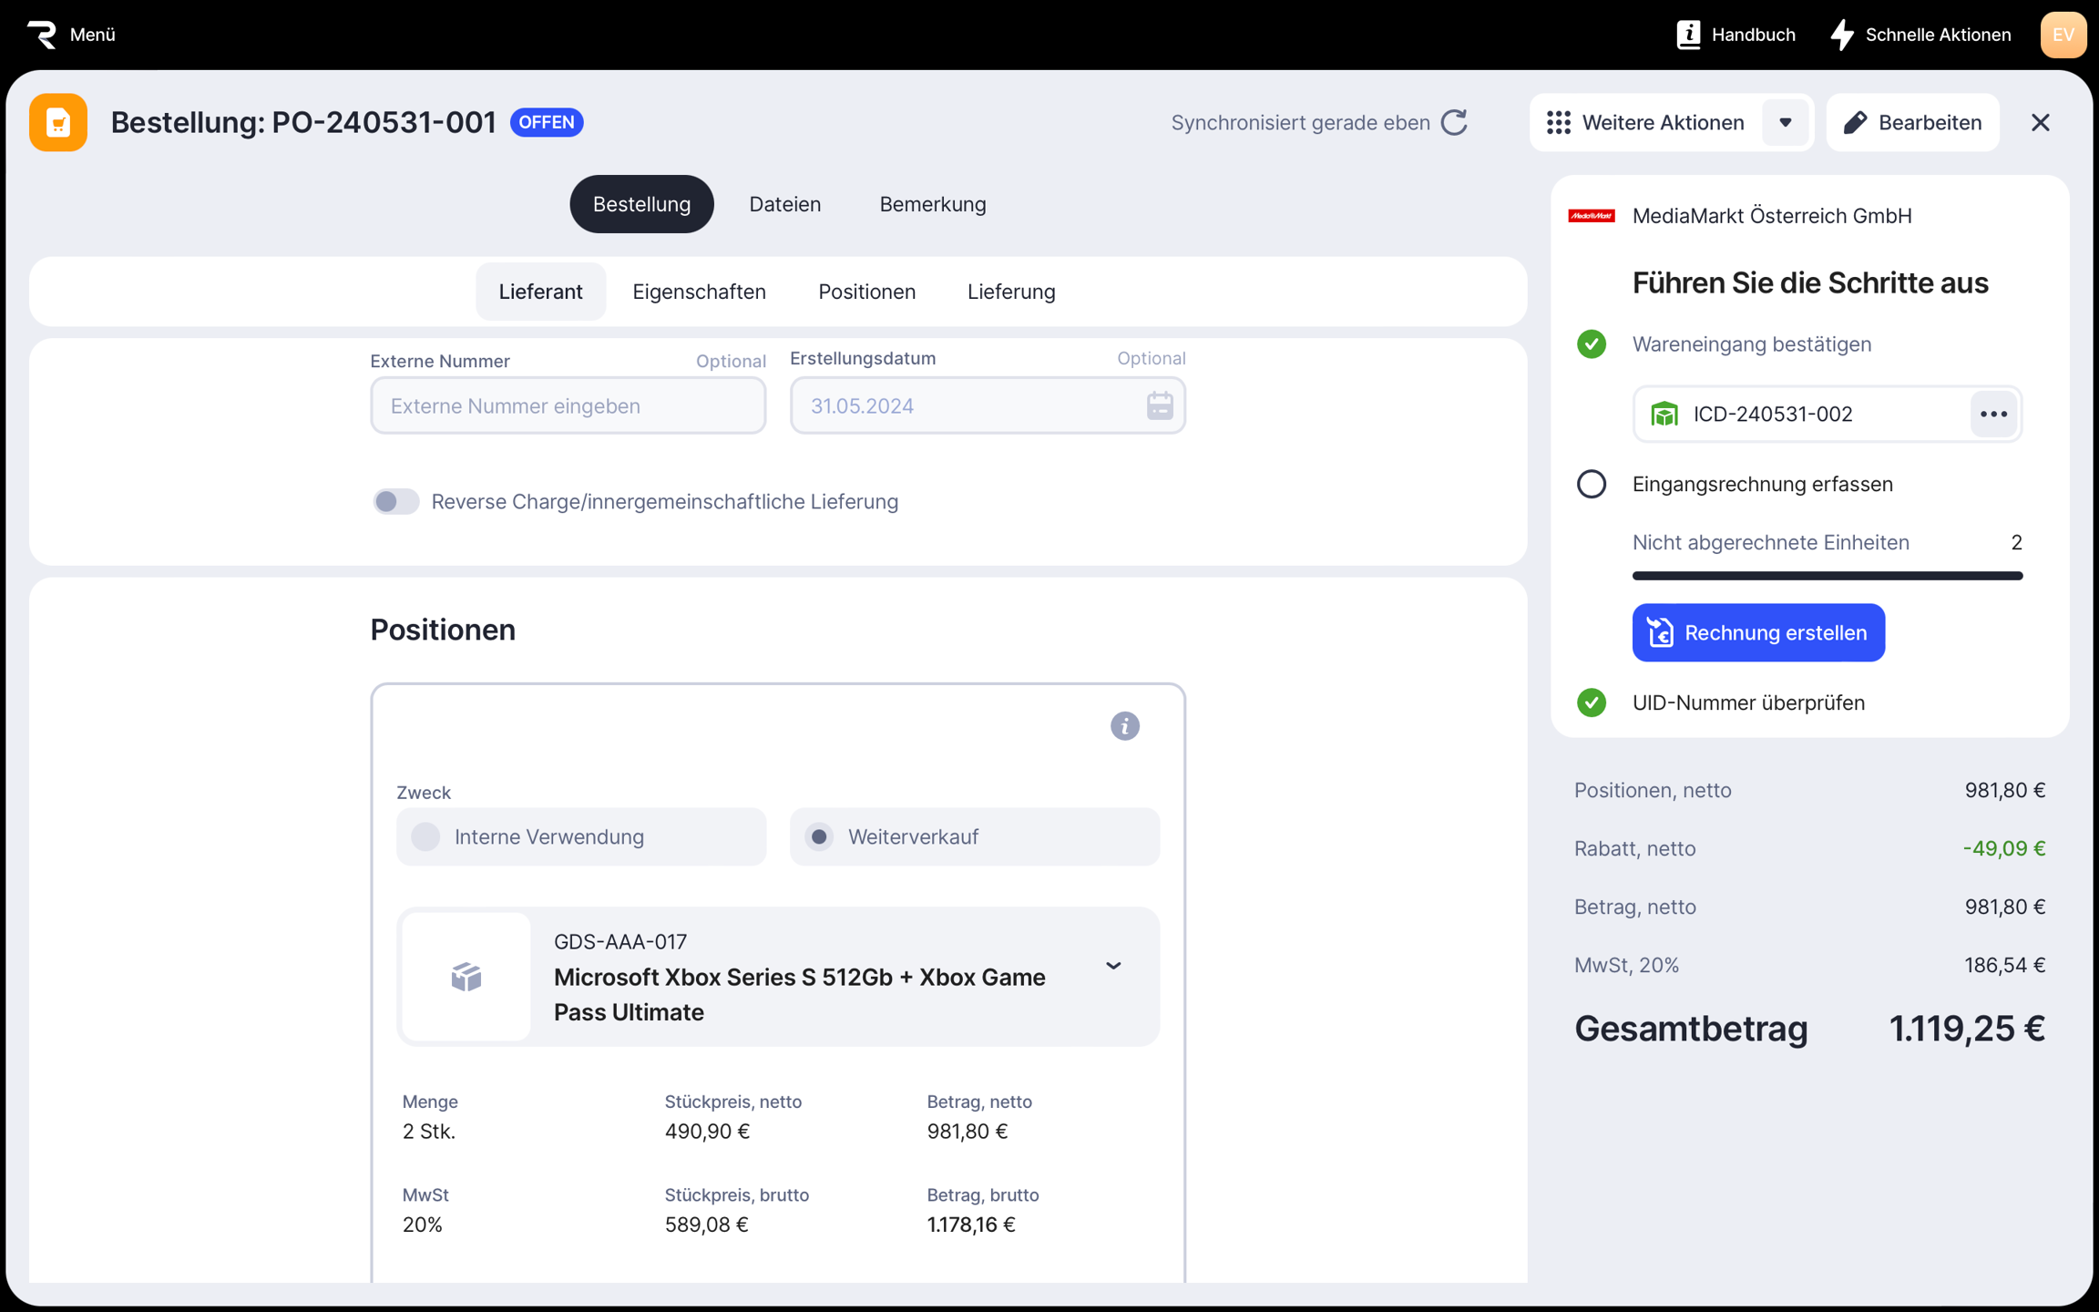The height and width of the screenshot is (1312, 2099).
Task: Switch to the Dateien tab
Action: (x=784, y=204)
